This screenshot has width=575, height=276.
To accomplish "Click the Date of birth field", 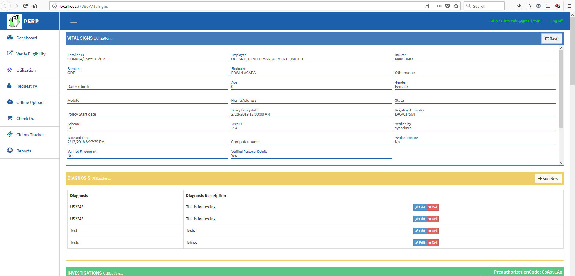I will pyautogui.click(x=147, y=86).
